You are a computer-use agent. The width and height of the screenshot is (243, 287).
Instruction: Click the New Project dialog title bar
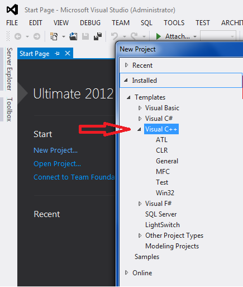coord(179,49)
